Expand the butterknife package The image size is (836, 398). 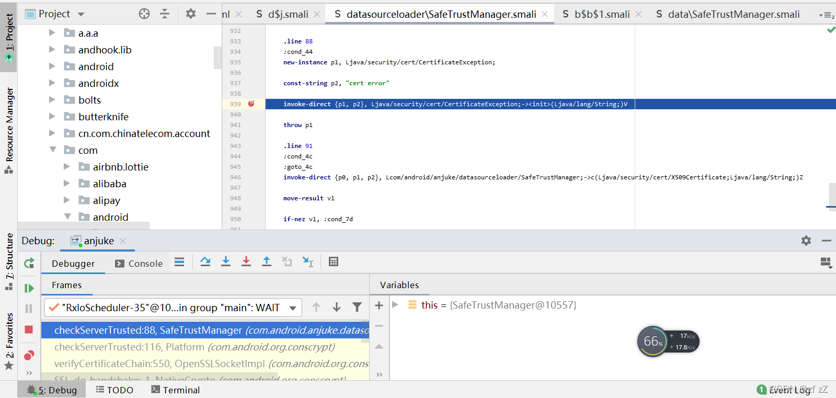click(52, 116)
